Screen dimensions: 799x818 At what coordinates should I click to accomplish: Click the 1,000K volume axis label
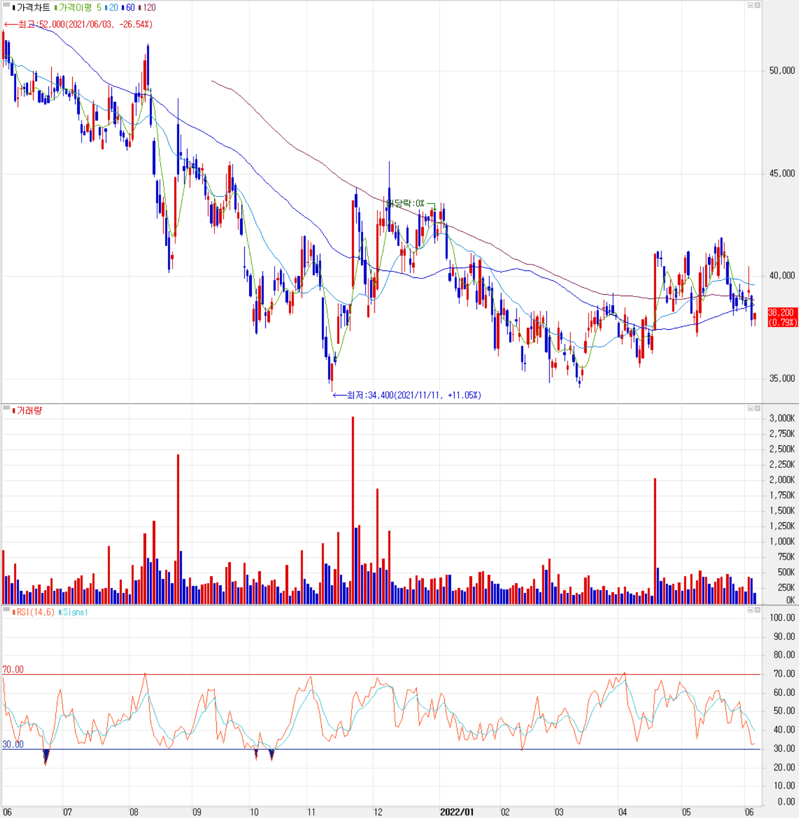(782, 541)
